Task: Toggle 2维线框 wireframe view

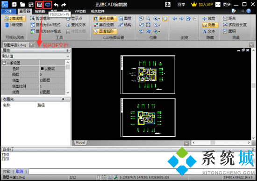Action: click(14, 18)
